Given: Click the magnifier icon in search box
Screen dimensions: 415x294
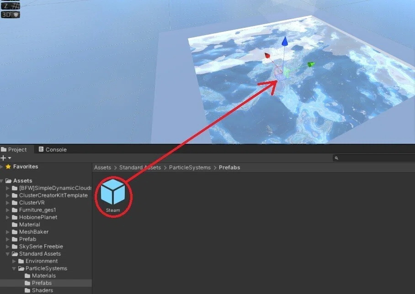Looking at the screenshot, I should pyautogui.click(x=336, y=158).
